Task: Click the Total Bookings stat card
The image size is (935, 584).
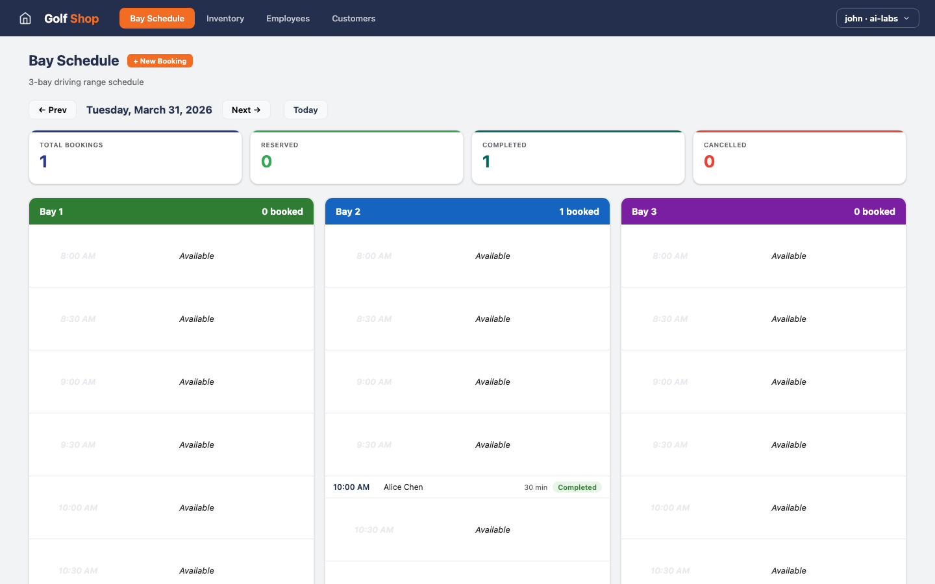Action: tap(135, 158)
